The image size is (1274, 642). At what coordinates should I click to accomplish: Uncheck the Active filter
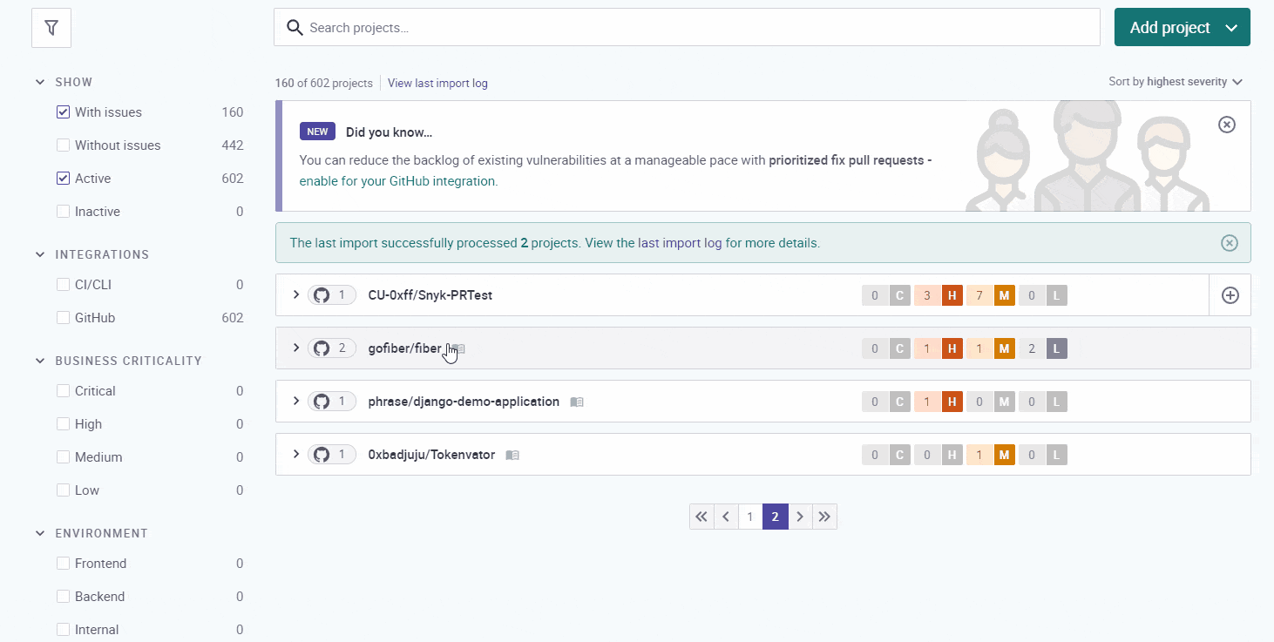[x=63, y=179]
